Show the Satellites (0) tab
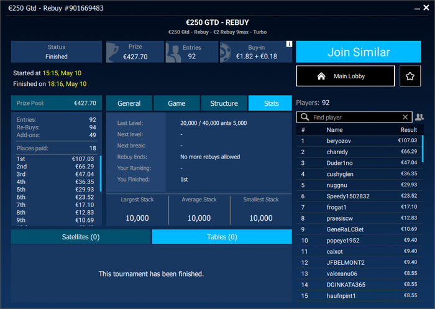The height and width of the screenshot is (309, 435). pos(81,237)
